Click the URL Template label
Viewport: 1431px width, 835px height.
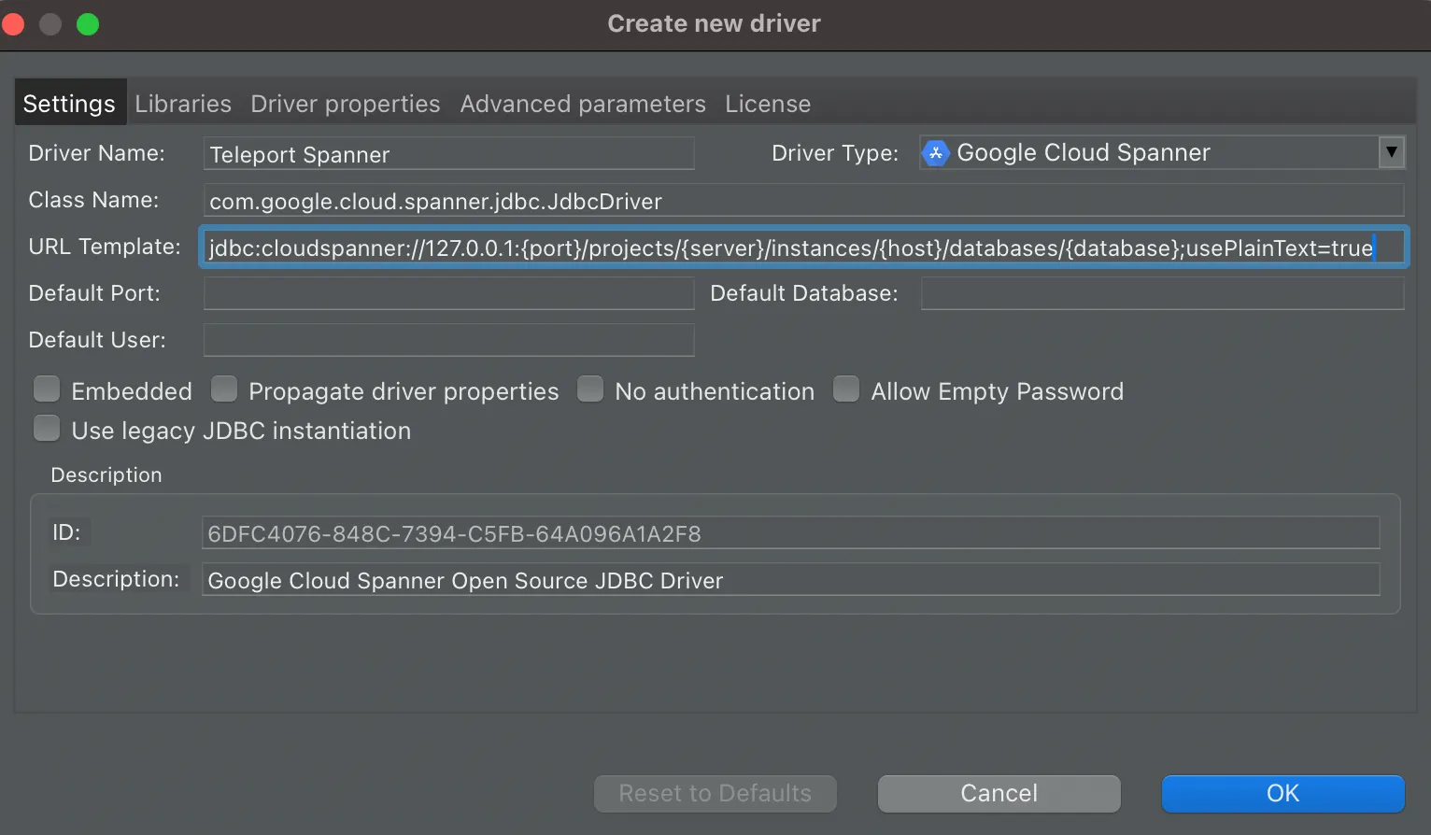(105, 247)
